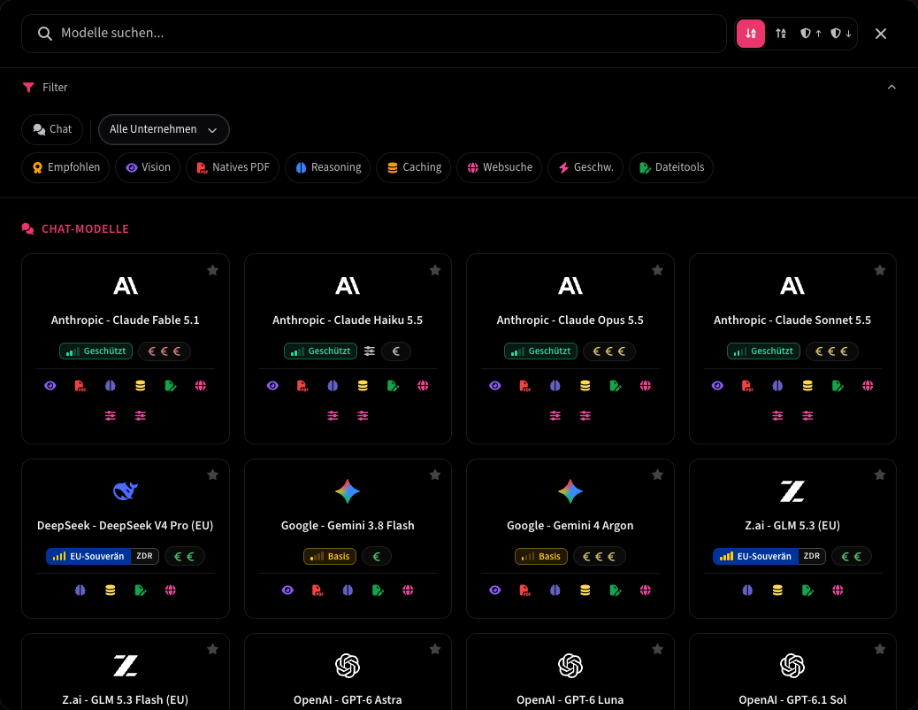Screen dimensions: 918x710
Task: Star the Z.ai GLM 5.3 (EU) model
Action: 880,475
